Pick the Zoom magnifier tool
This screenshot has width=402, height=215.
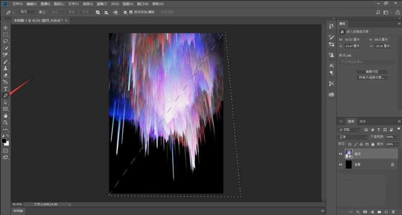click(6, 123)
